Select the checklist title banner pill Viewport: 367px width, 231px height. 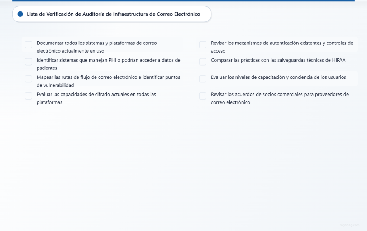click(x=112, y=14)
